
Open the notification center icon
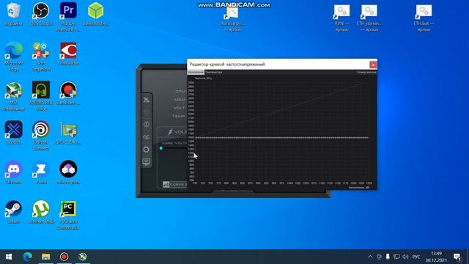457,257
